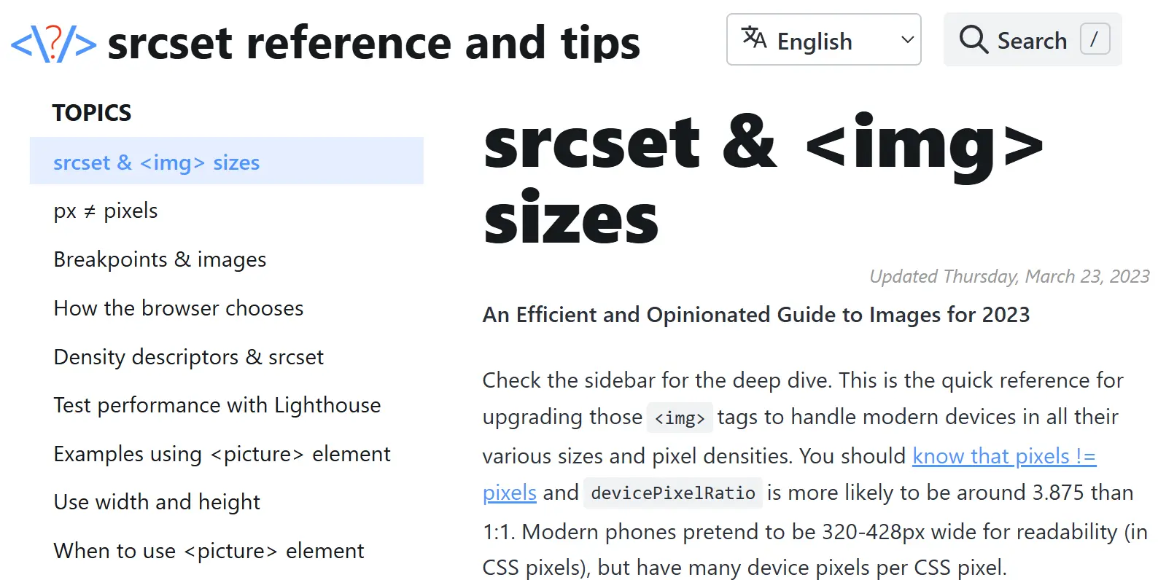Click the srcset & <img> sizes main heading
Image resolution: width=1158 pixels, height=580 pixels.
[763, 179]
